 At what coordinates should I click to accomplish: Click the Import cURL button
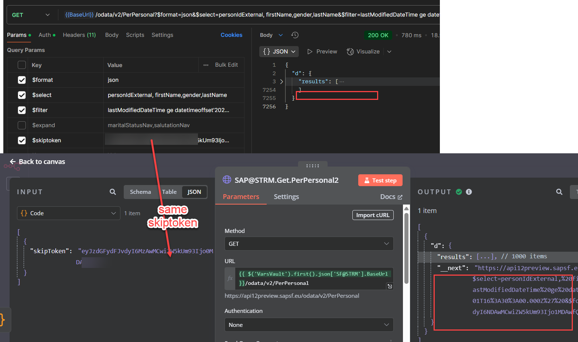click(x=373, y=215)
